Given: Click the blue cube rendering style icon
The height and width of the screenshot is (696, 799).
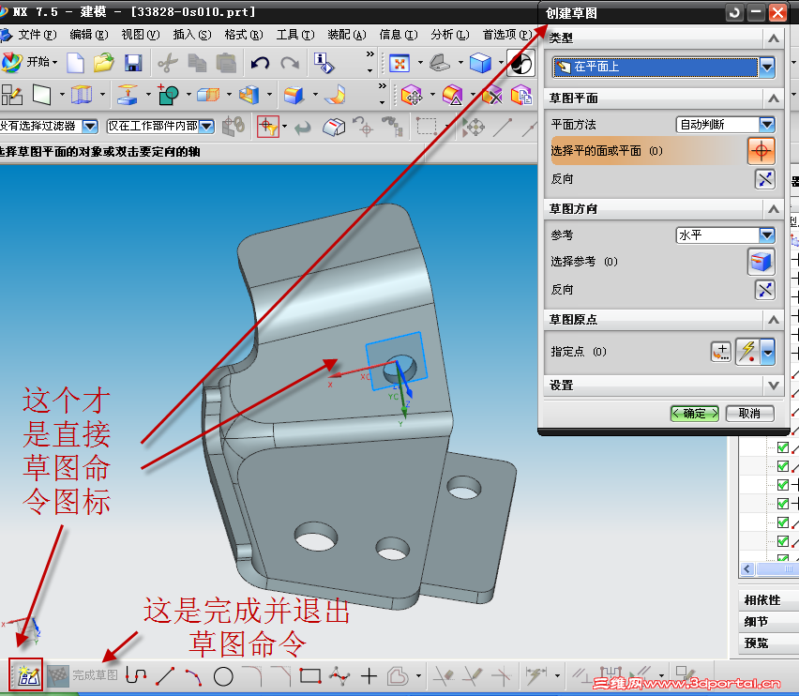Looking at the screenshot, I should 480,63.
